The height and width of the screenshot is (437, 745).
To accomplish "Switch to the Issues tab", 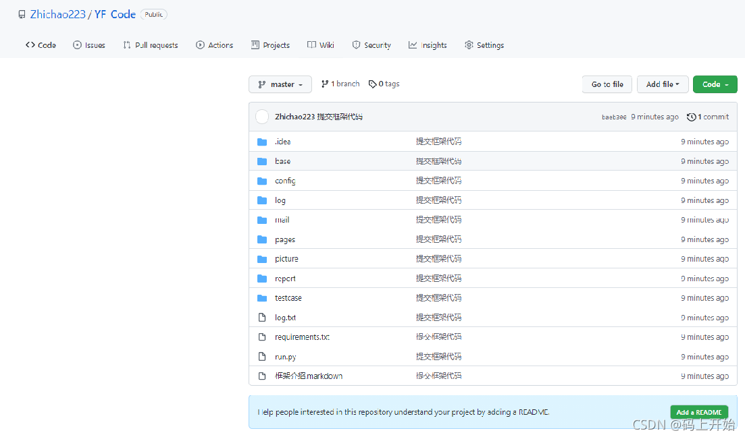I will point(89,45).
